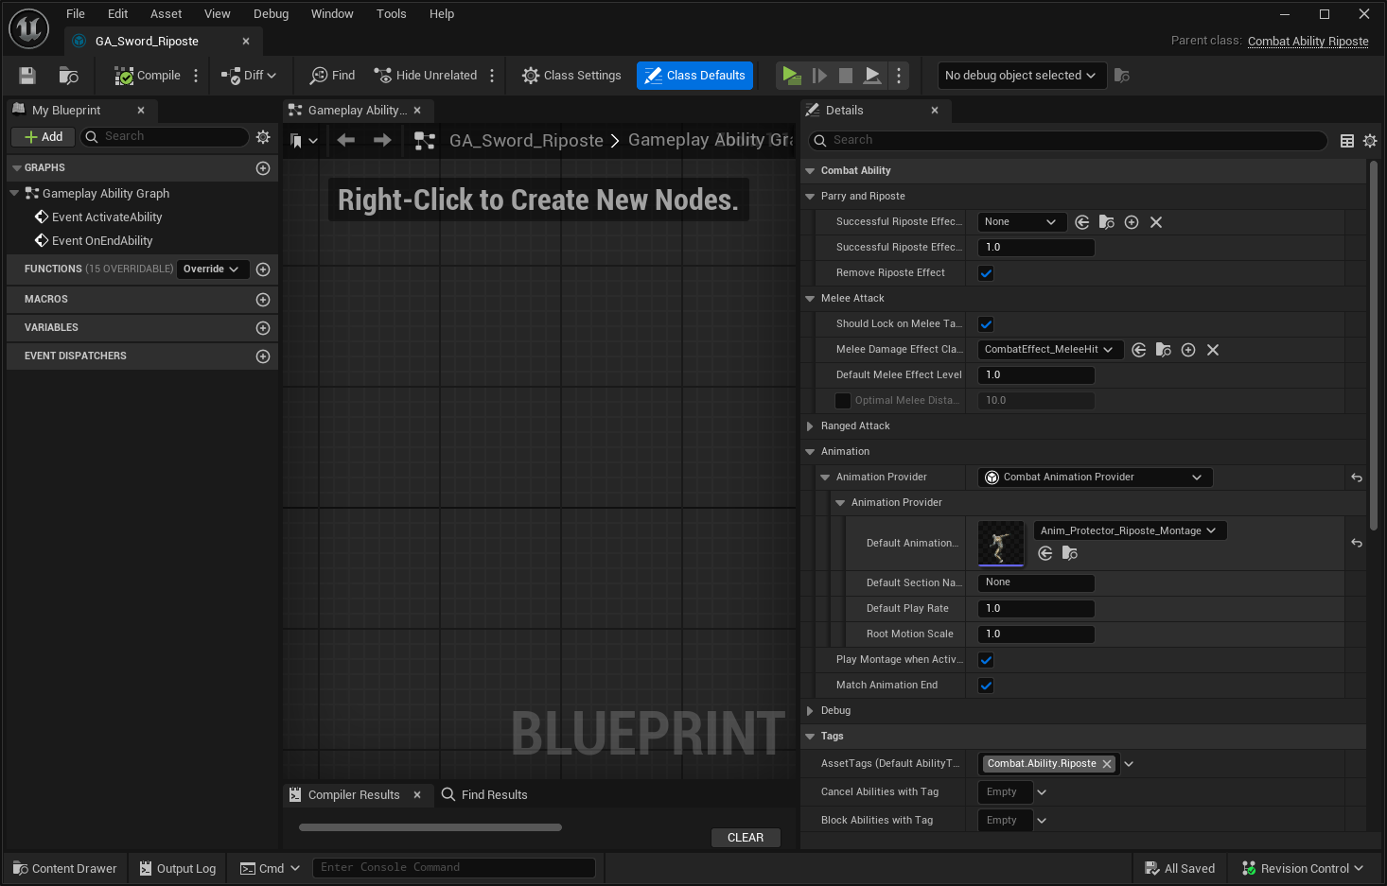Click the Save blueprint icon
Viewport: 1387px width, 886px height.
27,76
